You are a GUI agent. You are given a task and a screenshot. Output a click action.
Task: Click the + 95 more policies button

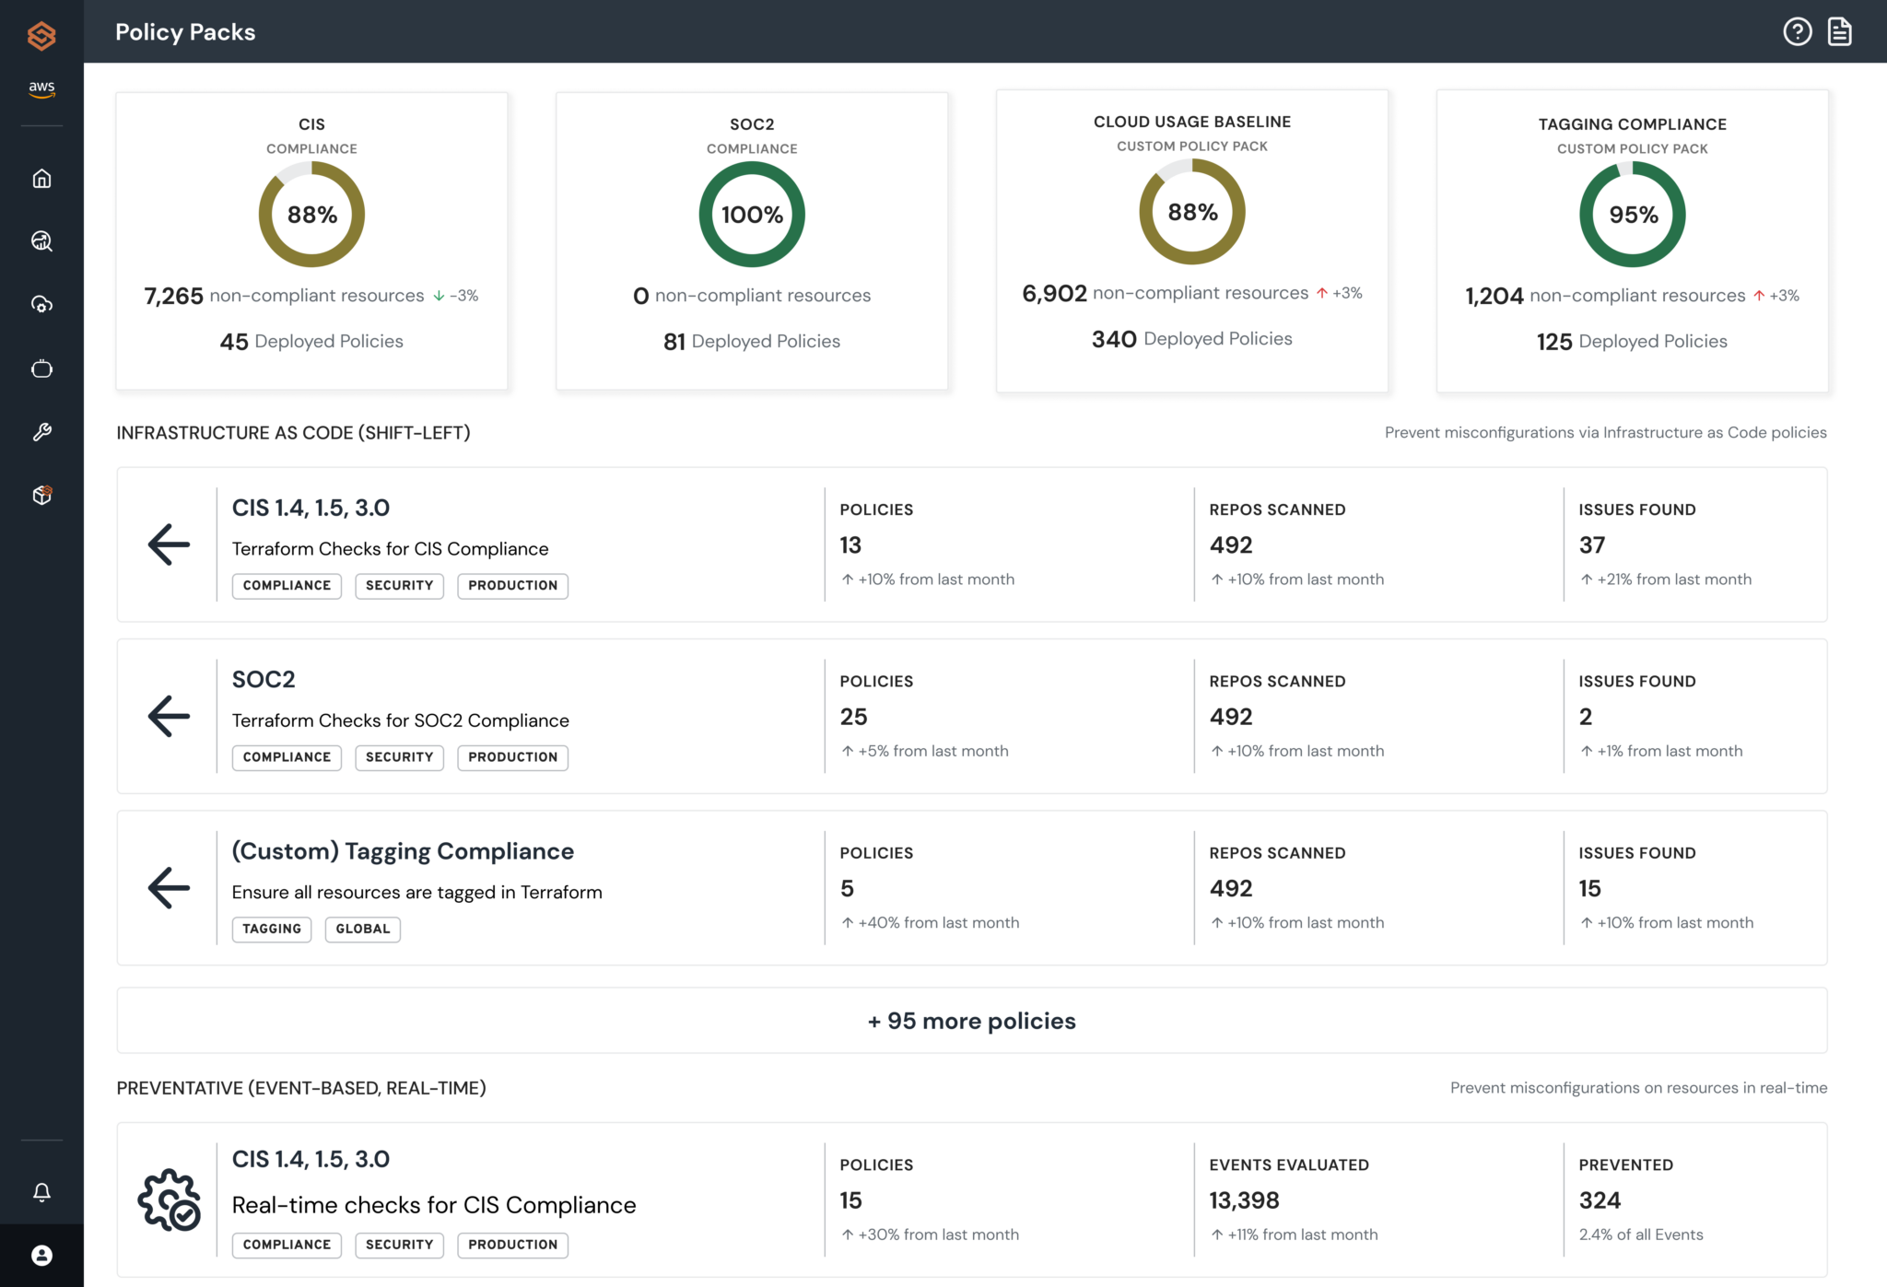pos(971,1020)
